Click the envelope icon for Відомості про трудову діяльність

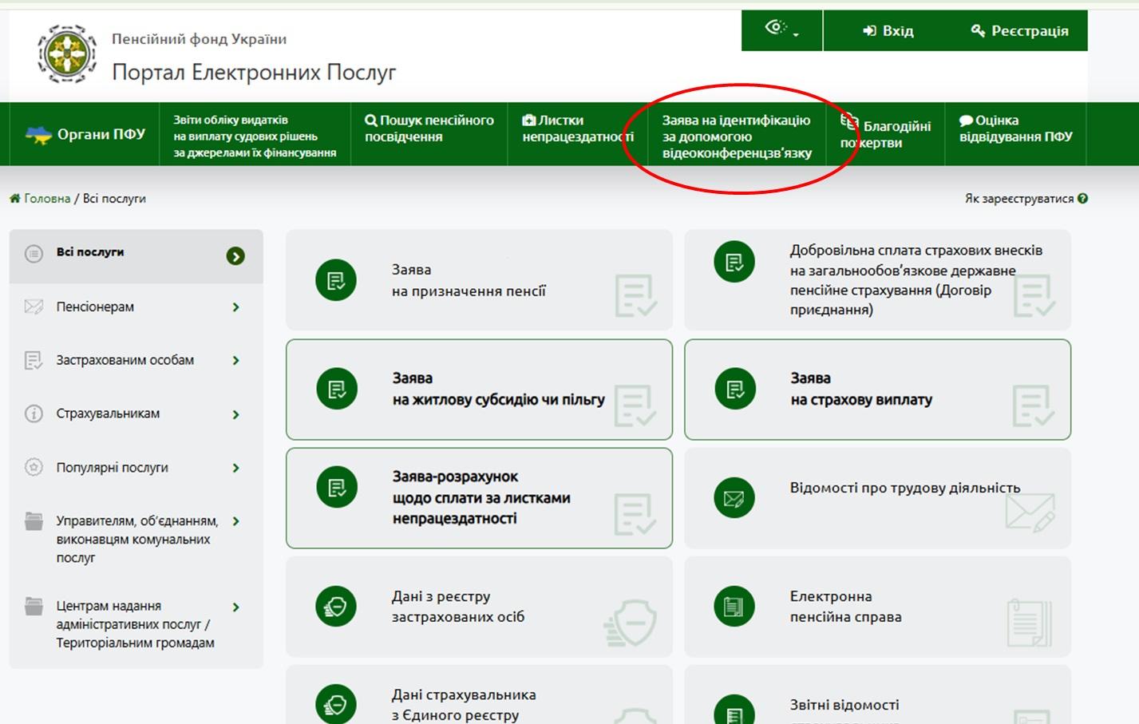pyautogui.click(x=734, y=498)
